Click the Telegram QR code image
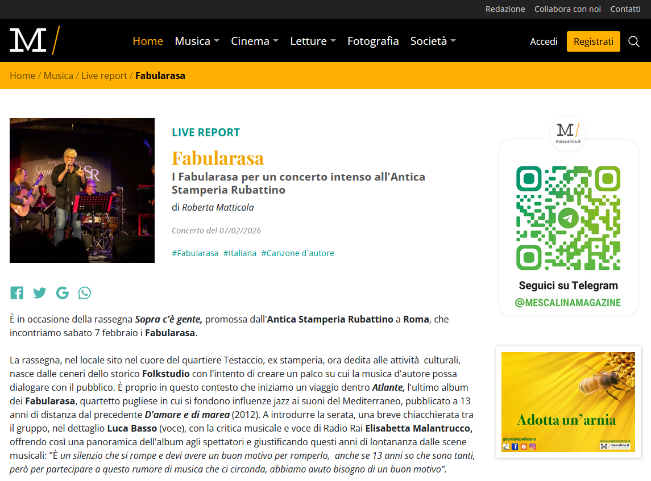This screenshot has width=651, height=481. [x=568, y=218]
